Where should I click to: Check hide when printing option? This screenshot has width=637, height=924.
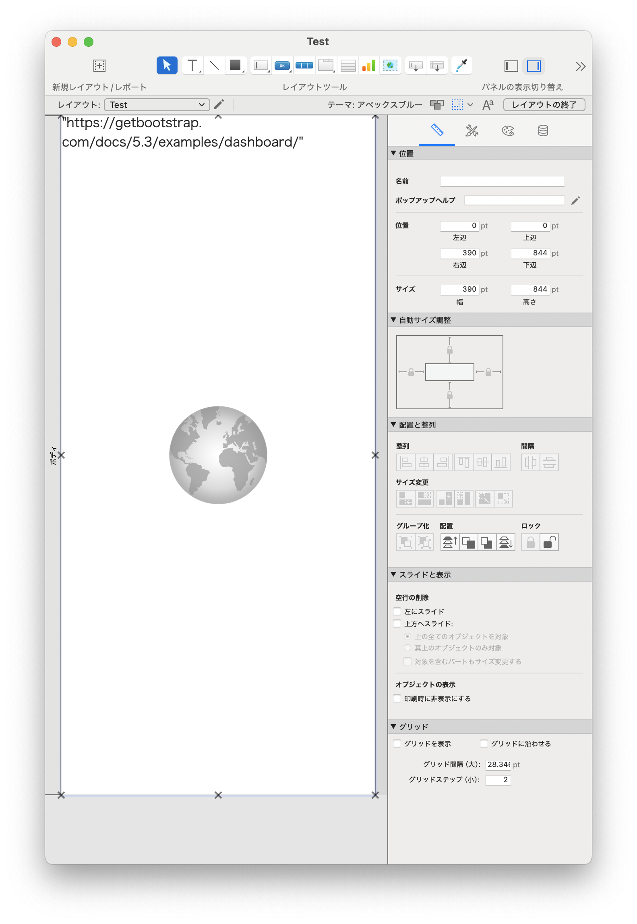(x=397, y=698)
